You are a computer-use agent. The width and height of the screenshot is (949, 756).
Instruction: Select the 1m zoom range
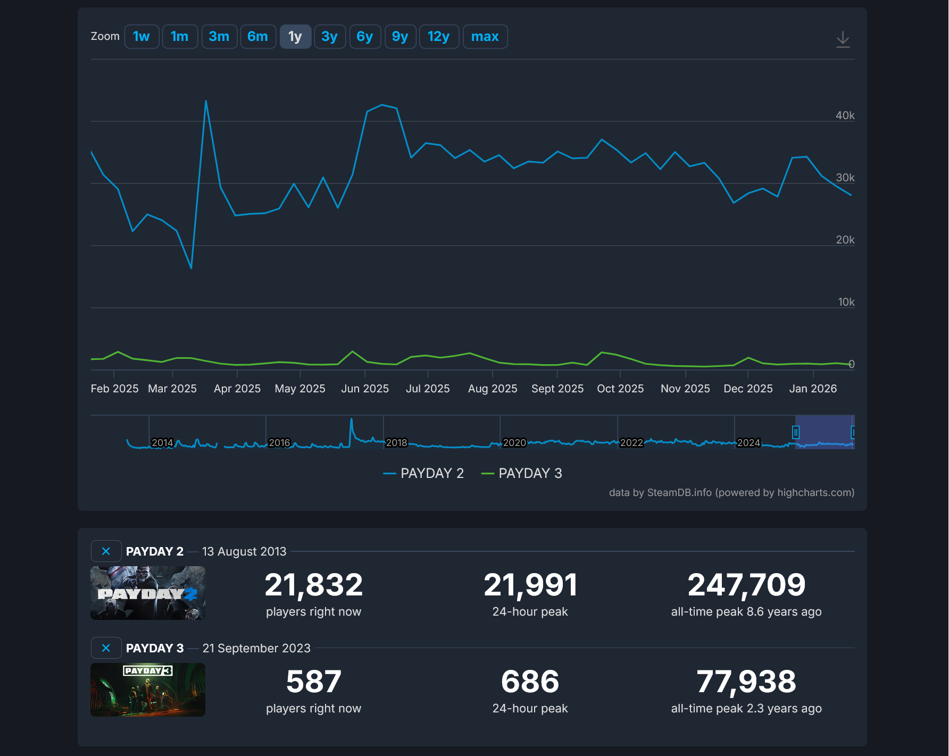pos(180,37)
